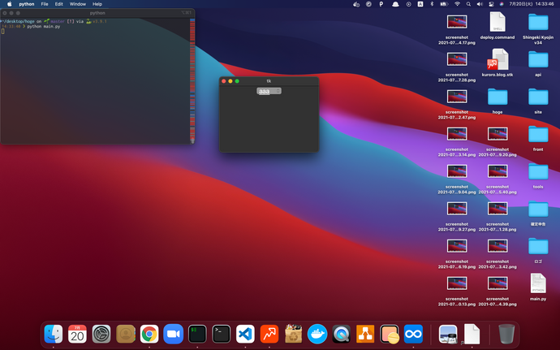Viewport: 560px width, 350px height.
Task: Maximize the tk window with green button
Action: coord(237,81)
